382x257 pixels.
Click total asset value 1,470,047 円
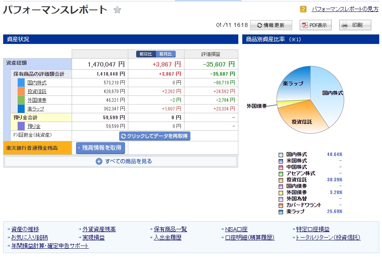pos(106,64)
